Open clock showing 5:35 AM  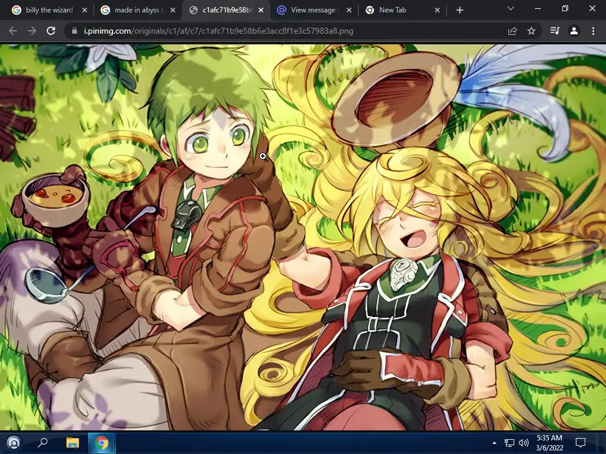tap(549, 443)
